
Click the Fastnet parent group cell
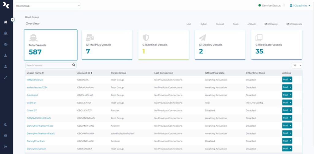(x=115, y=111)
